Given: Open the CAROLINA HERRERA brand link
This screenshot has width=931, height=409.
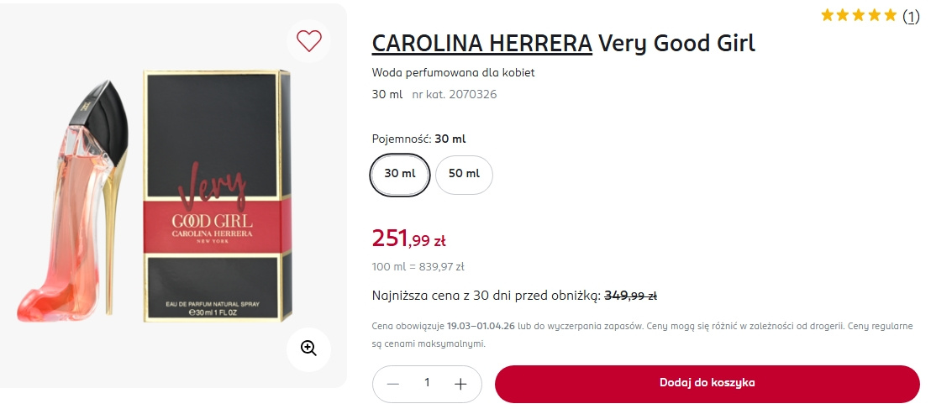Looking at the screenshot, I should pos(481,43).
